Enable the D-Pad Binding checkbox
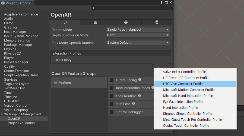 112,80
